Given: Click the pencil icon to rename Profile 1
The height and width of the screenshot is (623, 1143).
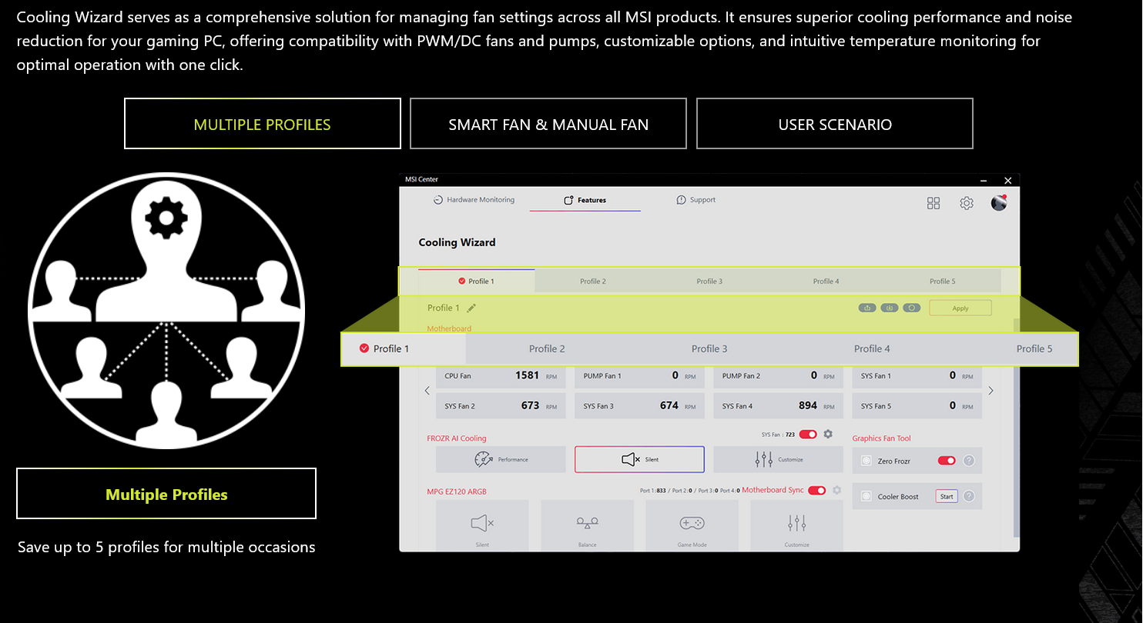Looking at the screenshot, I should [x=471, y=308].
